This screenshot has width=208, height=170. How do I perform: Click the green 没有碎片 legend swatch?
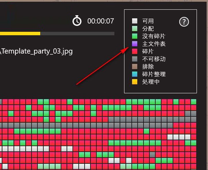coord(135,36)
